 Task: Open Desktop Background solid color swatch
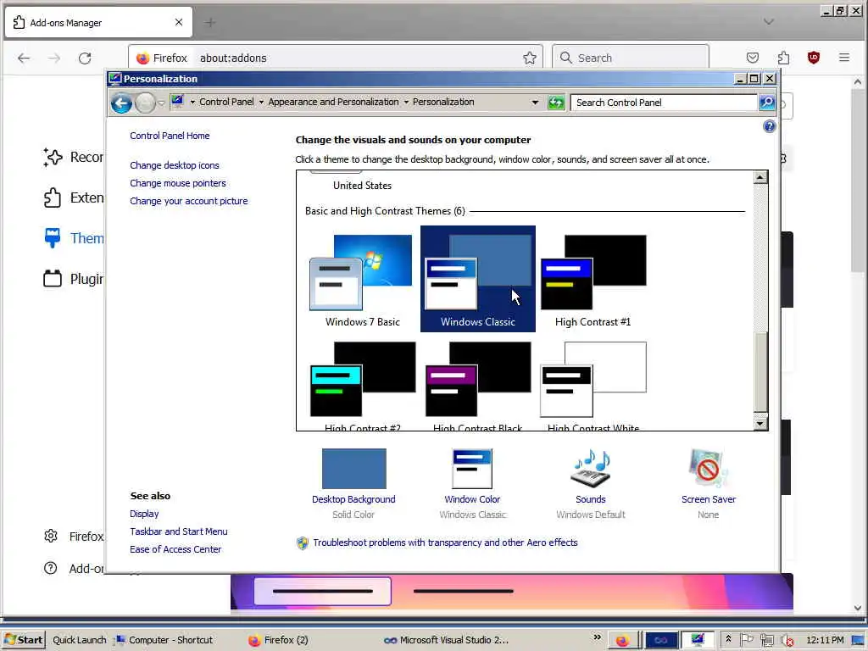(353, 468)
